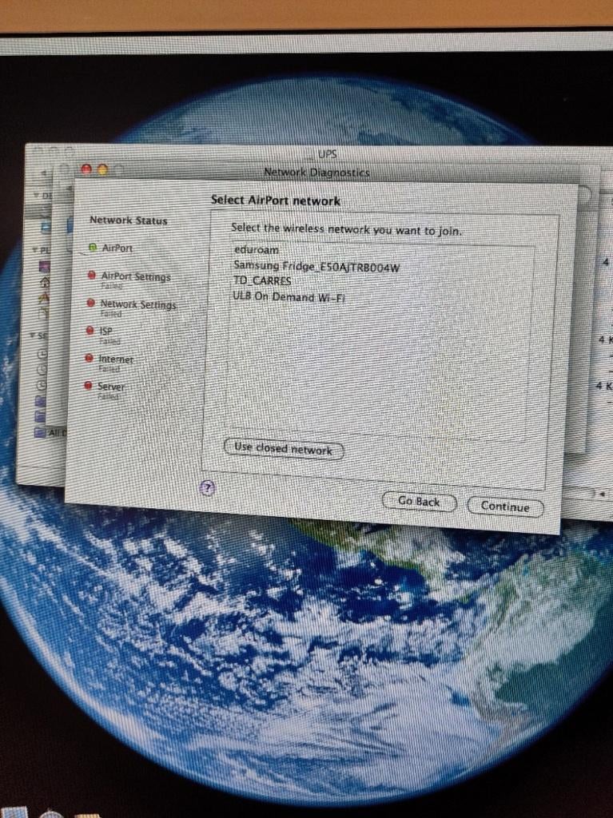Click the Finder scrollbar arrow at bottom right
613x818 pixels.
(x=603, y=493)
